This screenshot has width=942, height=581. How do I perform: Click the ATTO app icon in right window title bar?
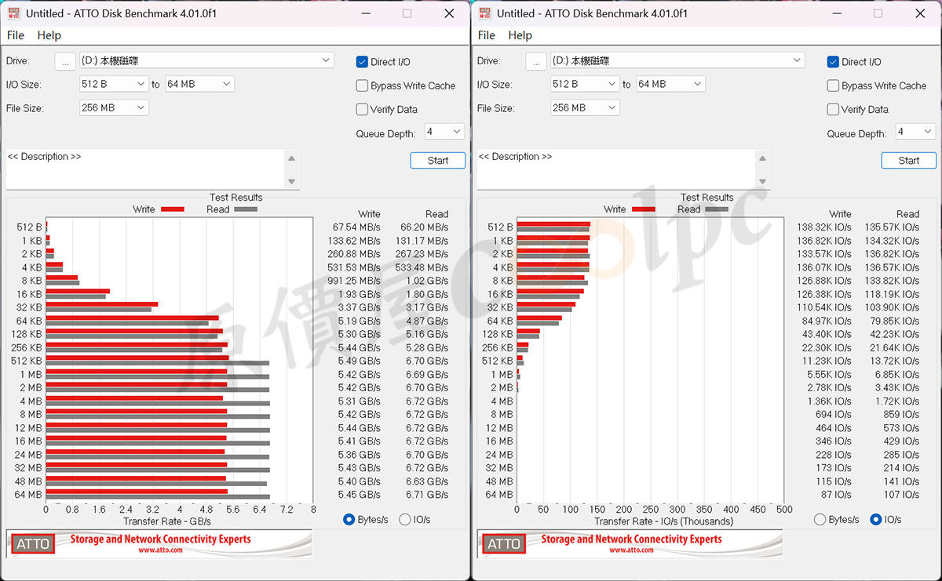click(x=484, y=13)
